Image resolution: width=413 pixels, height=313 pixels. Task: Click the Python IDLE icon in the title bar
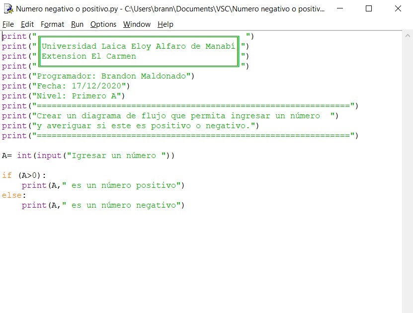click(x=7, y=8)
